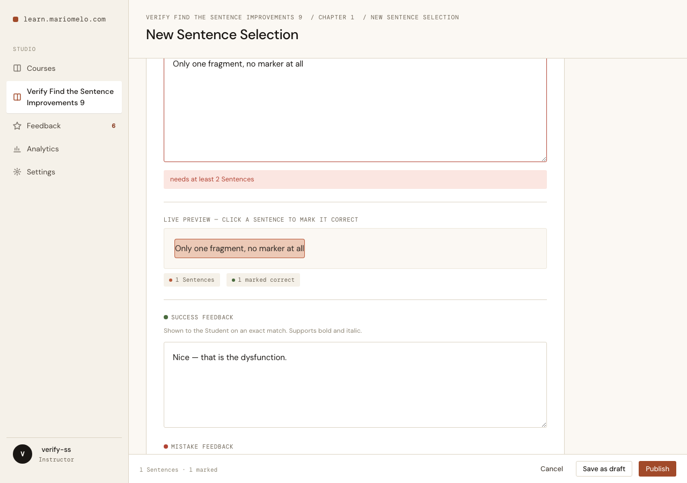Focus the success feedback text area
Screen dimensions: 687x483
pos(355,385)
